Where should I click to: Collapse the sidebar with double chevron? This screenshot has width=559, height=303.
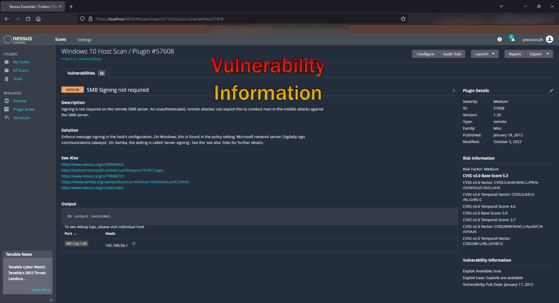(x=51, y=300)
